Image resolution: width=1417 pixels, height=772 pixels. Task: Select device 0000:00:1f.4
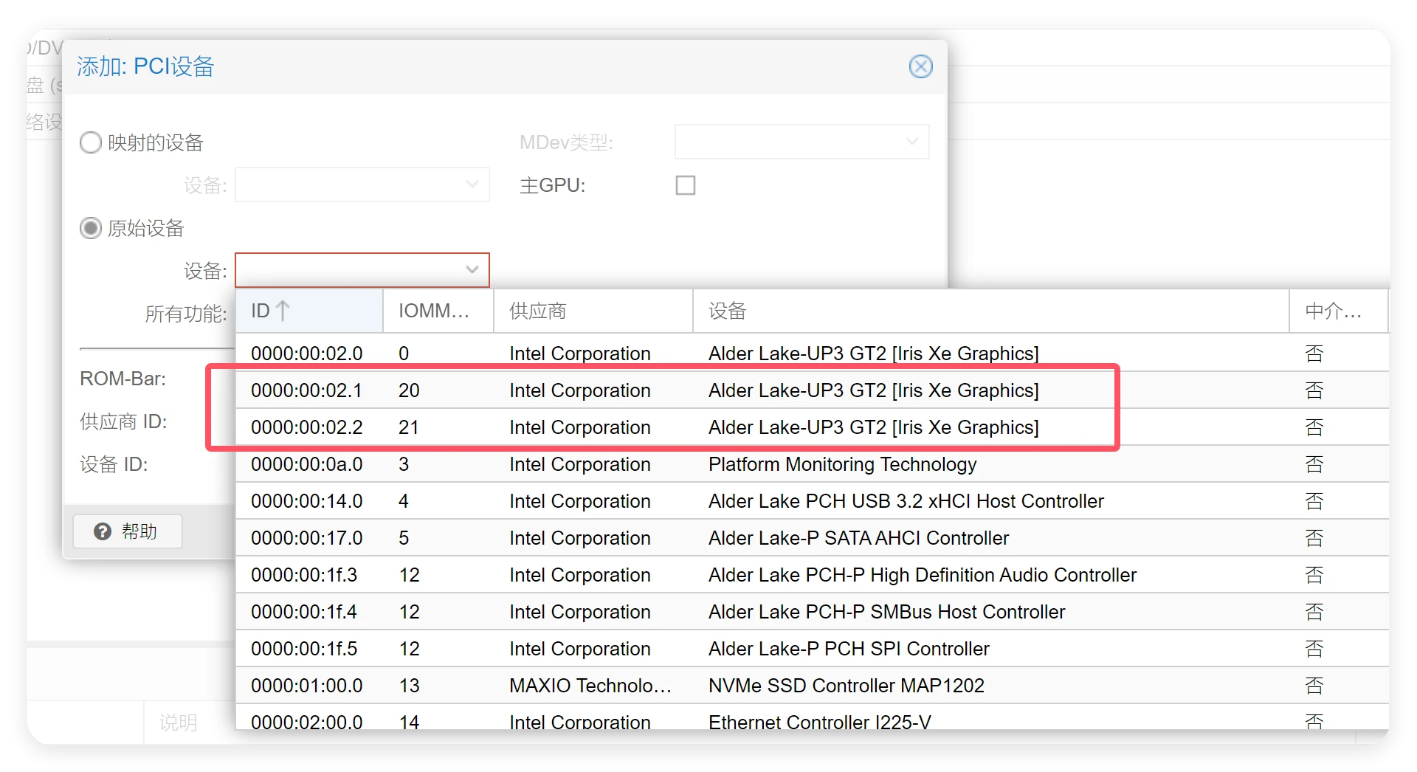click(x=812, y=612)
